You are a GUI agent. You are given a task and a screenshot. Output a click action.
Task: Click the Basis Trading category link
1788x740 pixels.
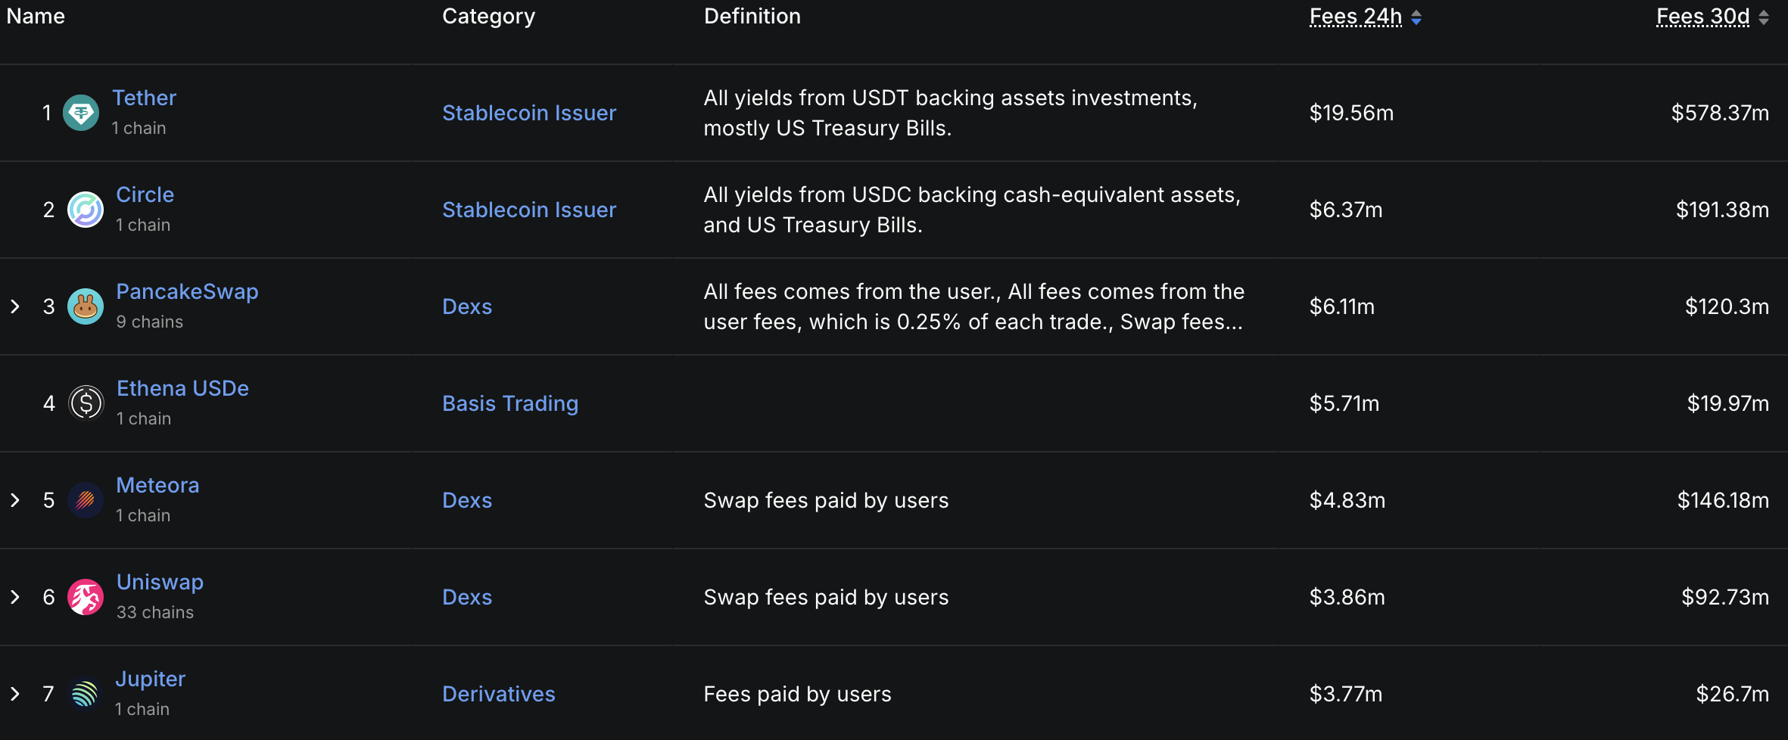click(509, 403)
